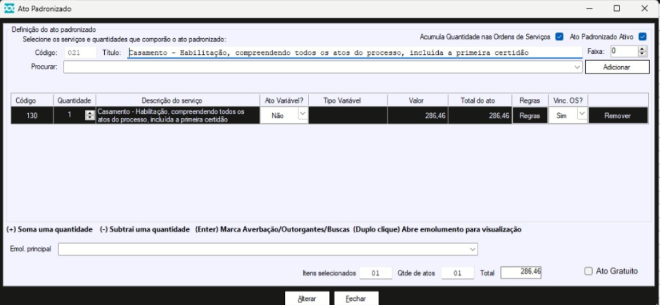Viewport: 660px width, 305px height.
Task: Maximize the Ato Padronizado window
Action: point(617,9)
